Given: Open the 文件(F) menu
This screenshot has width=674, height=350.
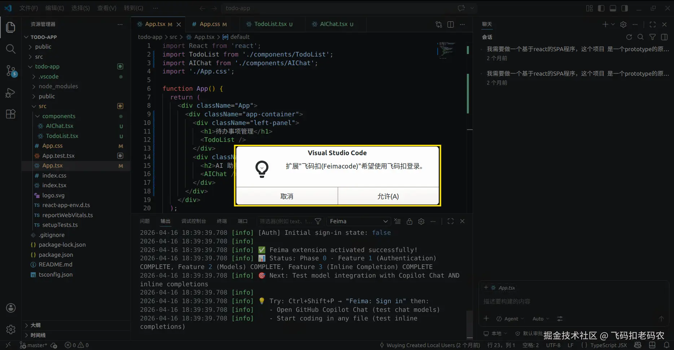Looking at the screenshot, I should click(x=29, y=8).
